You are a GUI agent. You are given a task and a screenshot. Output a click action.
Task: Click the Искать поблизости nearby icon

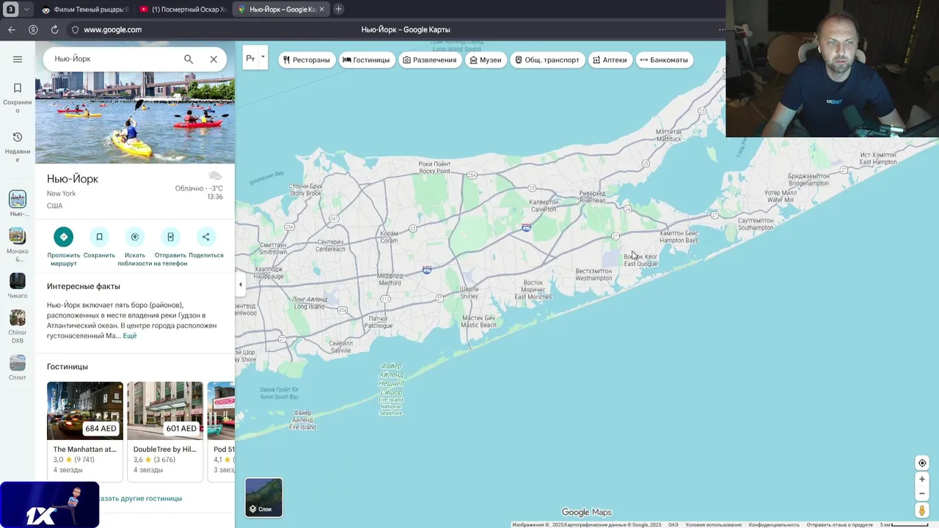135,237
